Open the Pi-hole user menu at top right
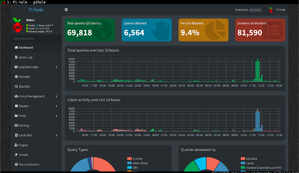Image resolution: width=299 pixels, height=173 pixels. click(277, 10)
